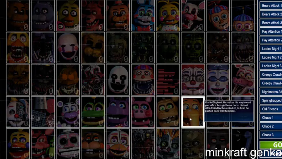This screenshot has width=282, height=159.
Task: Start Bears Attack 1 challenge
Action: point(271,6)
